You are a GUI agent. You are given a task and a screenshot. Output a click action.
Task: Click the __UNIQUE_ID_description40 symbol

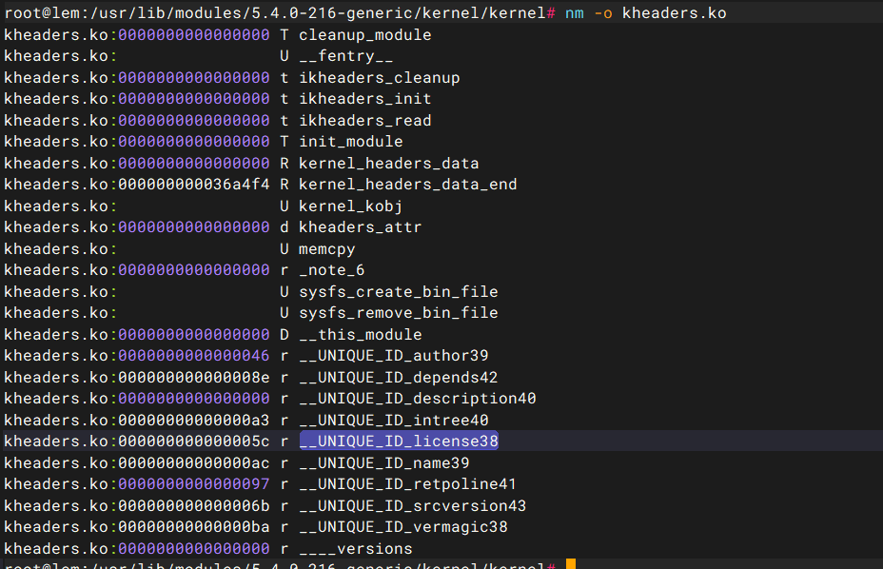tap(418, 399)
